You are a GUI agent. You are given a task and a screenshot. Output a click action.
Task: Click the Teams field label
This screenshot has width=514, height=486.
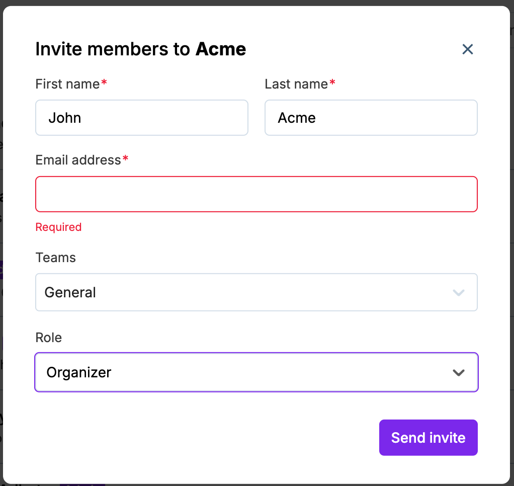(x=55, y=258)
